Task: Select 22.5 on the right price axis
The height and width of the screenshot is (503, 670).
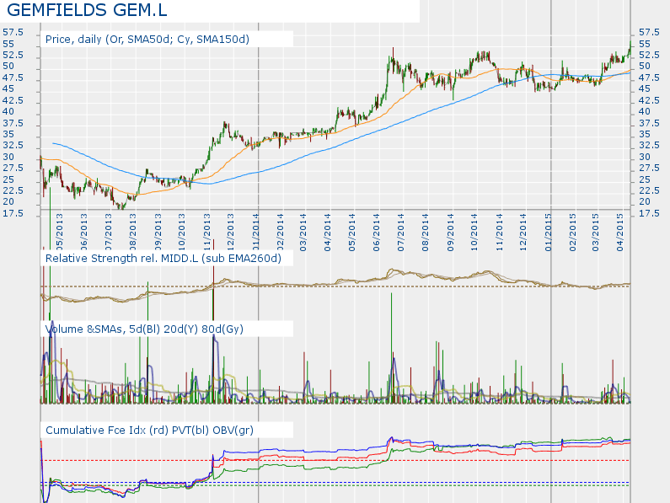Action: 649,190
